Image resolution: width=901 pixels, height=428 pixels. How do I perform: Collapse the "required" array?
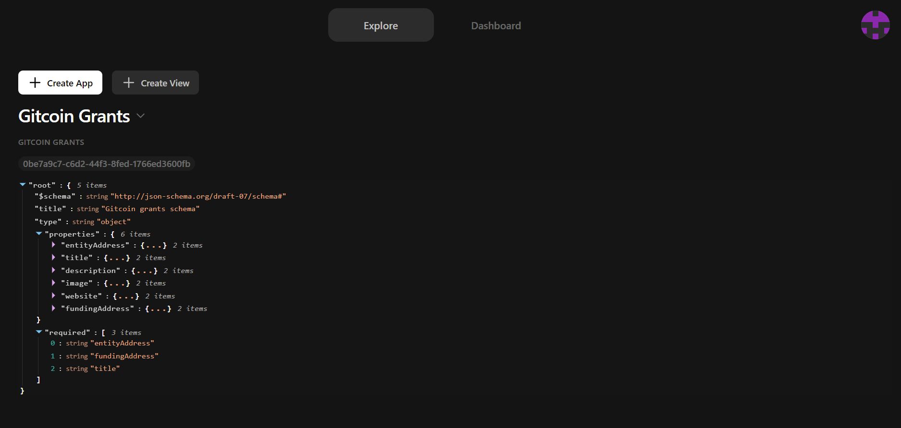(39, 332)
